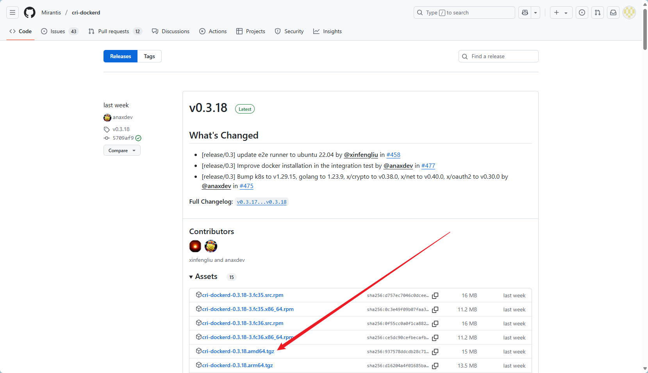Open the notifications inbox icon
This screenshot has height=373, width=648.
pos(613,12)
